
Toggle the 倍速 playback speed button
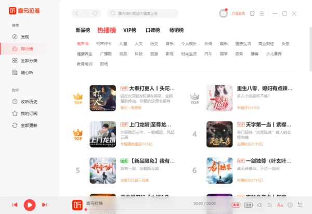[249, 205]
